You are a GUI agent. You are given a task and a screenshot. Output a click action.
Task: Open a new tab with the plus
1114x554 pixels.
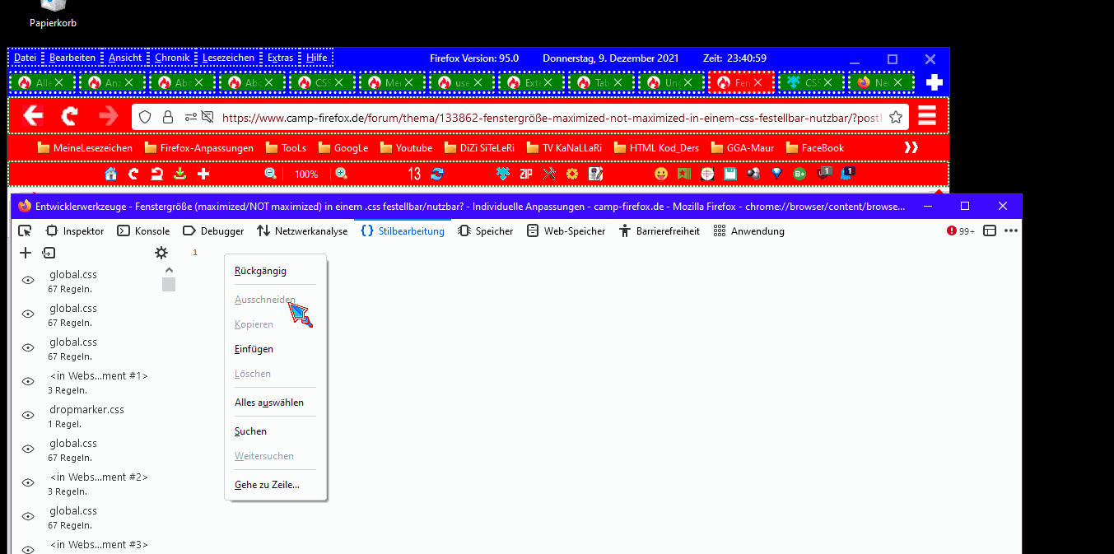tap(934, 82)
